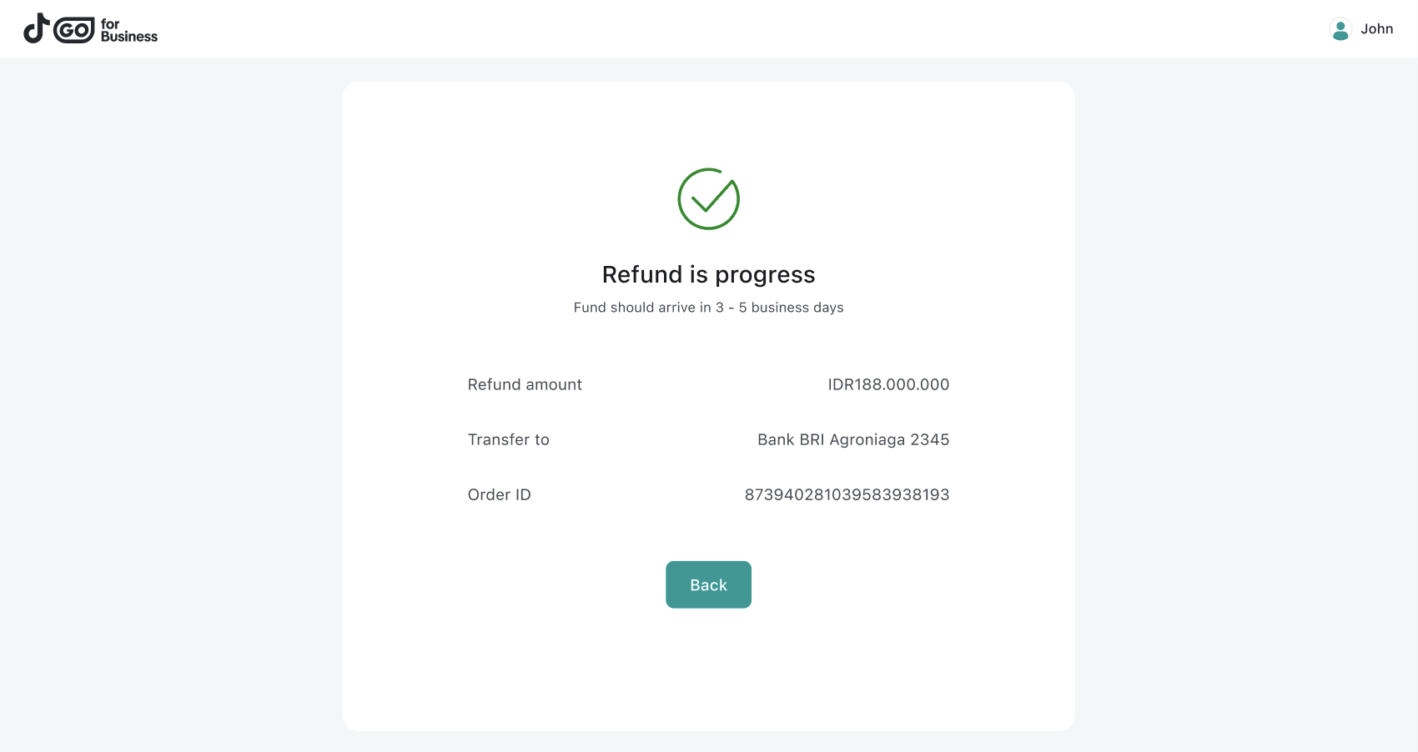This screenshot has width=1418, height=752.
Task: Select the order number 873940281039583938193
Action: [x=847, y=494]
